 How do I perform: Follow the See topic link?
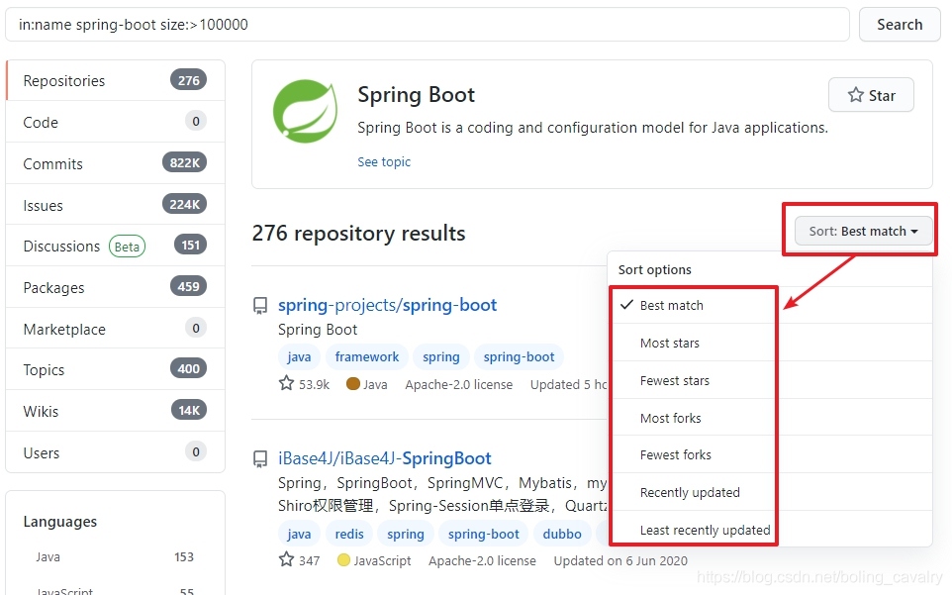pyautogui.click(x=384, y=162)
